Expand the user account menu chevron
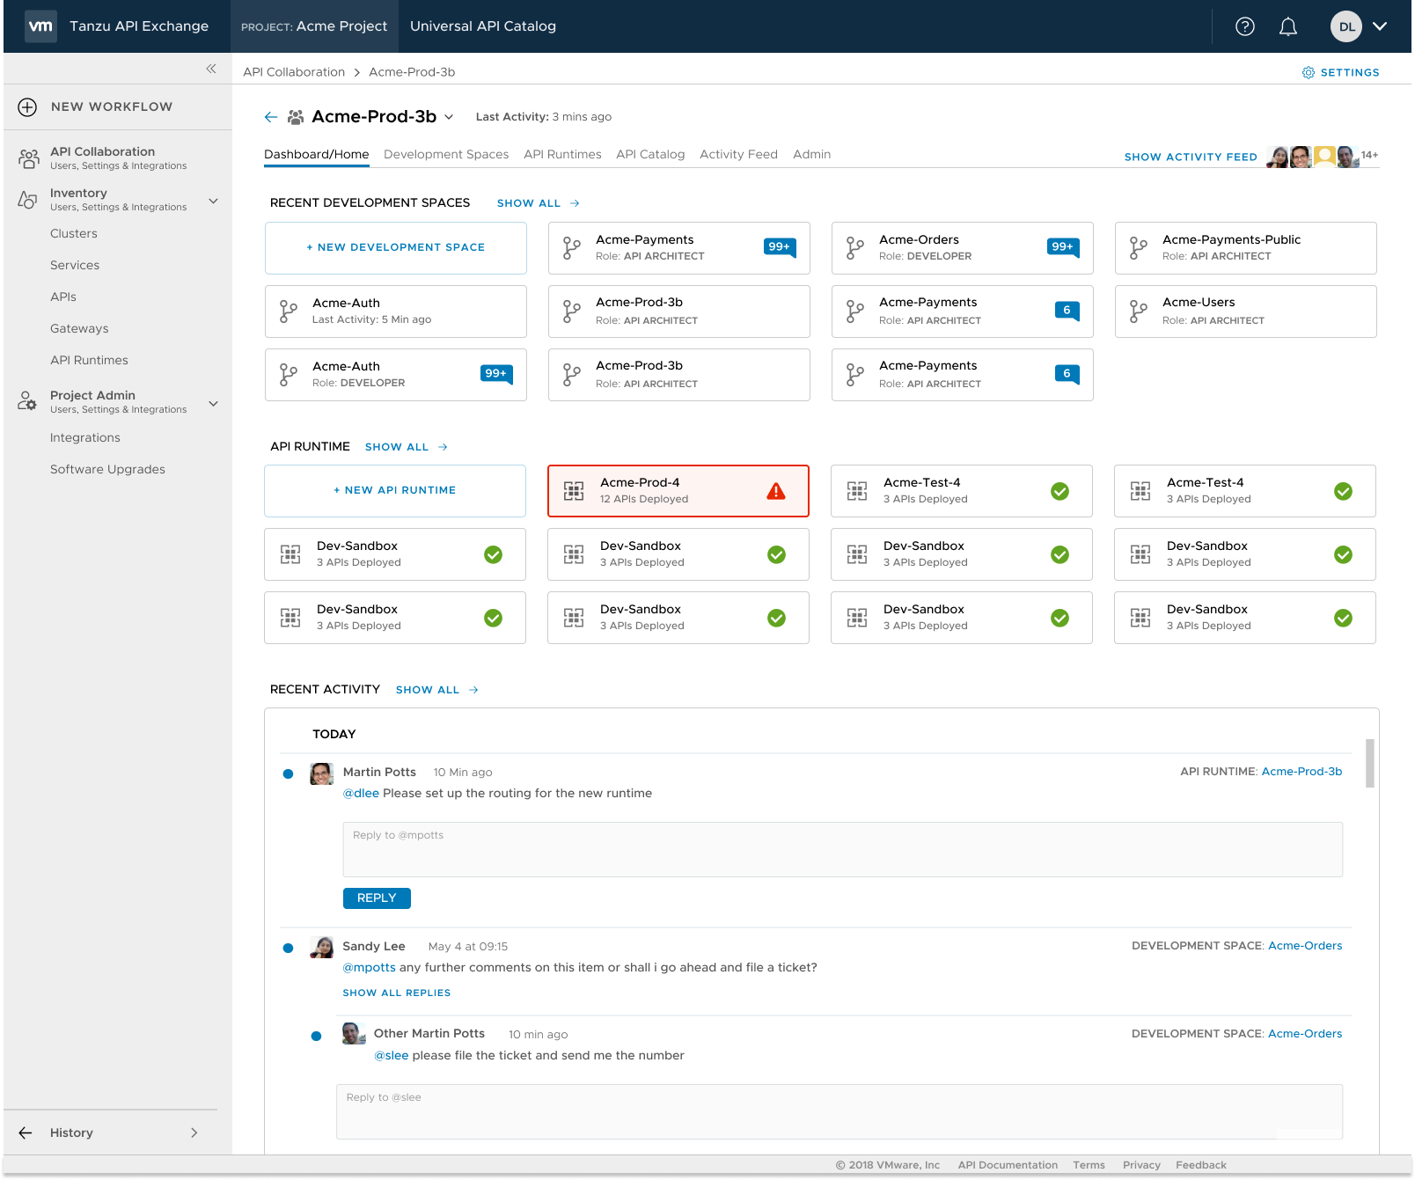 point(1380,26)
